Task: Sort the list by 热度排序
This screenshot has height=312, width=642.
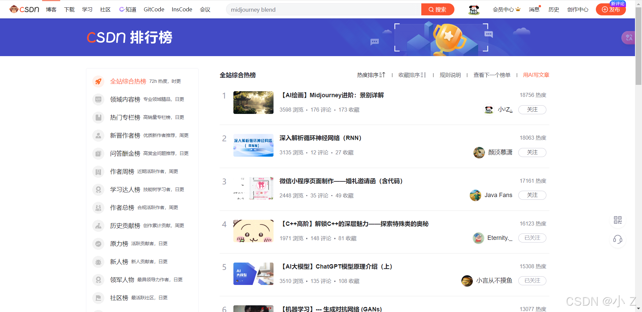Action: coord(371,75)
